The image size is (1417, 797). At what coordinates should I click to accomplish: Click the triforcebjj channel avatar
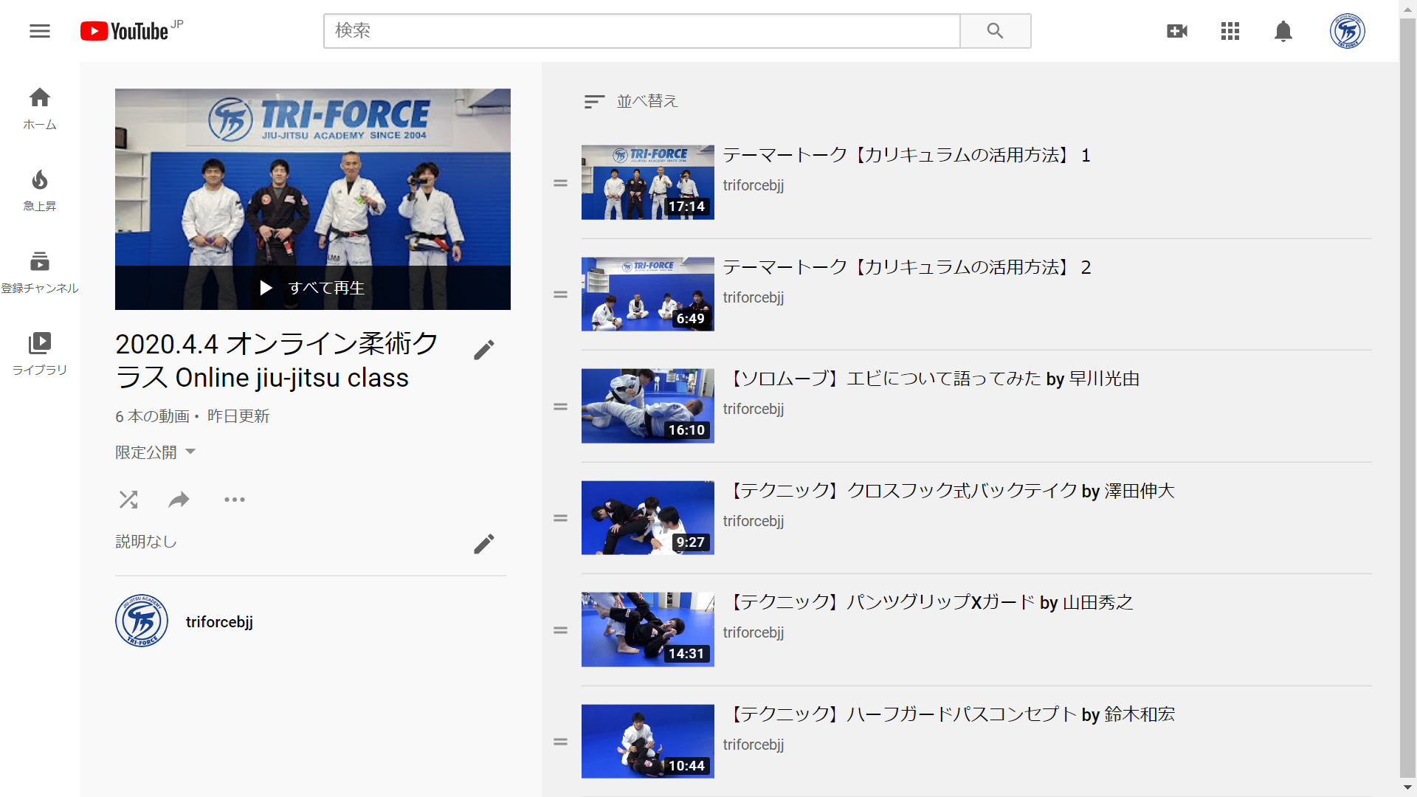(x=142, y=621)
